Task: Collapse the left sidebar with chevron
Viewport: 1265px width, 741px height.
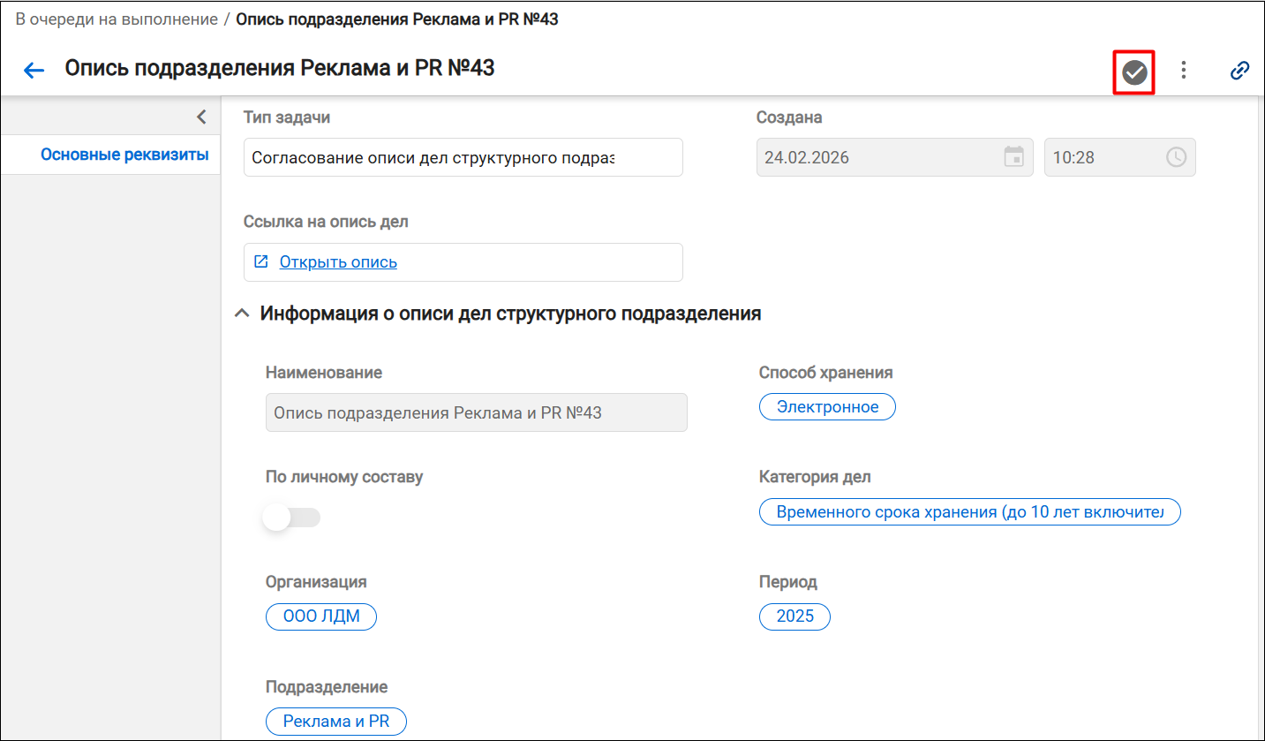Action: (x=201, y=117)
